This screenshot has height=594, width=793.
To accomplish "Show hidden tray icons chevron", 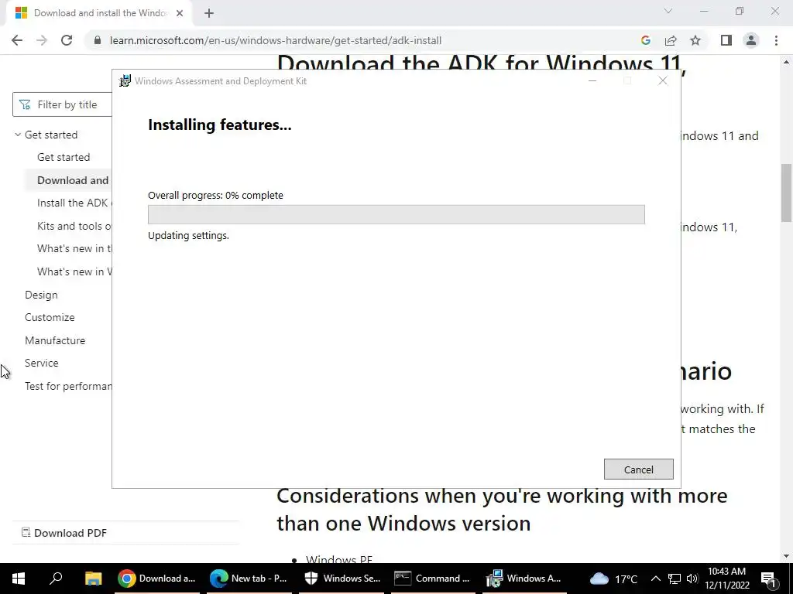I will click(655, 579).
